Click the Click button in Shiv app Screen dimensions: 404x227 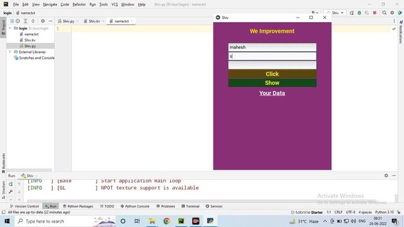(272, 74)
